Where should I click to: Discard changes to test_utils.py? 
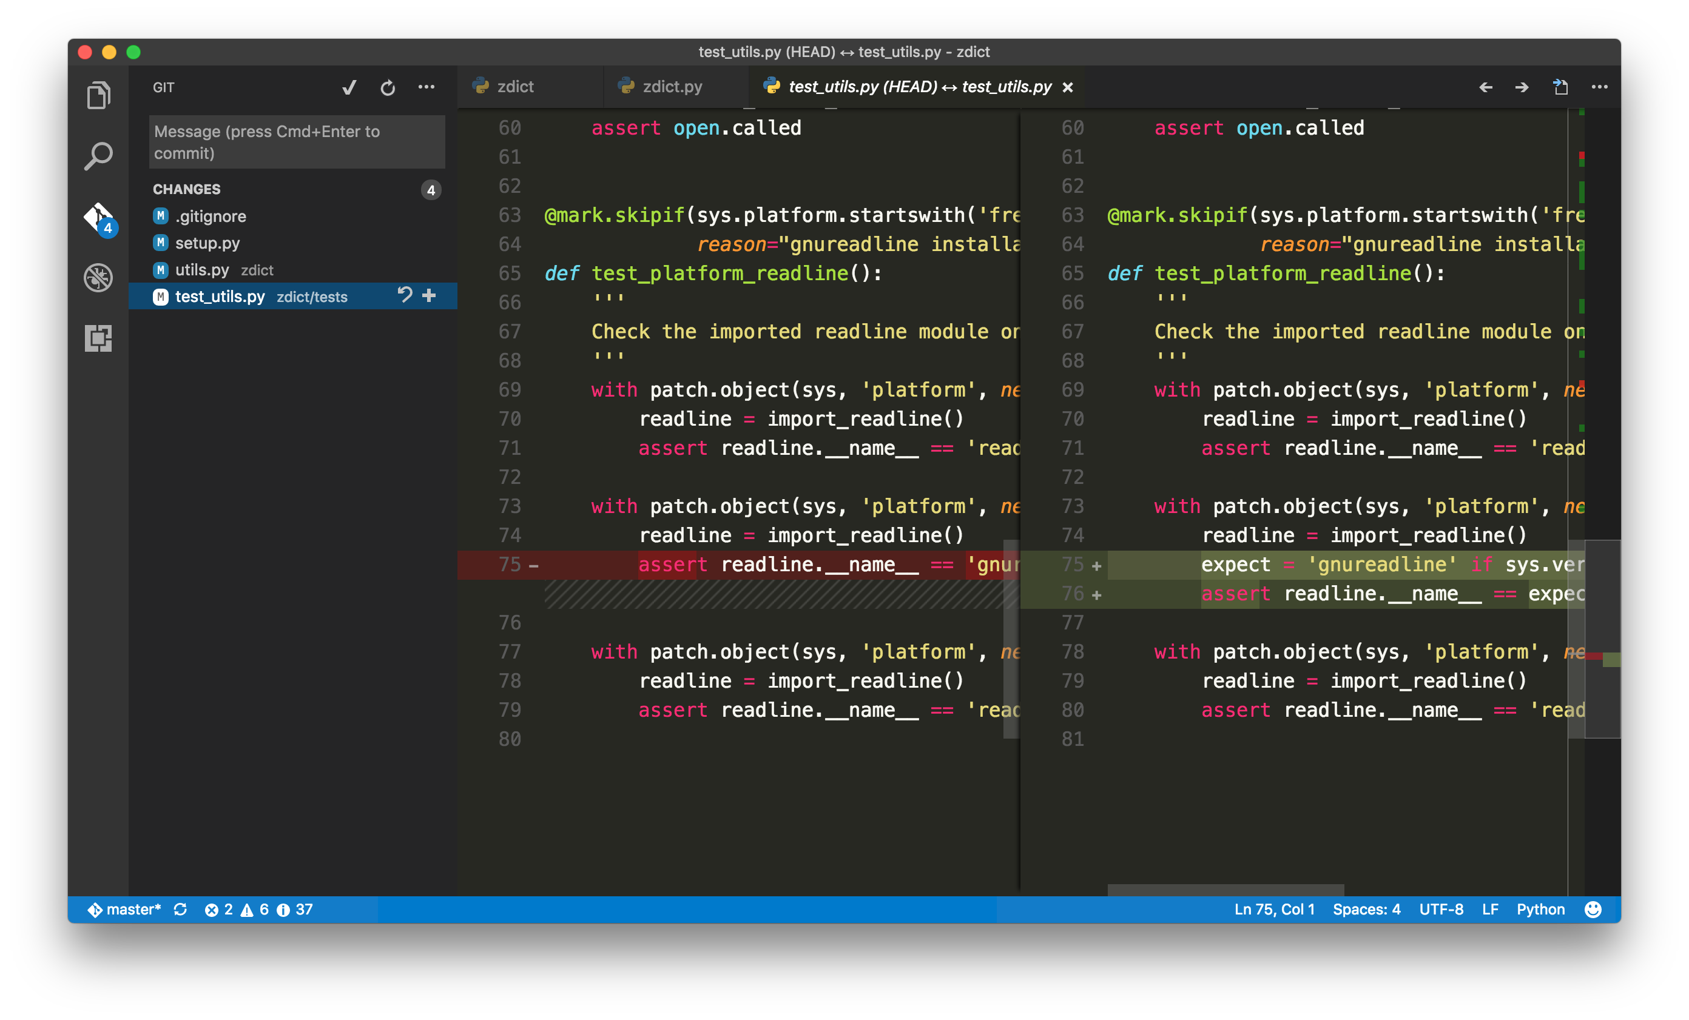(405, 295)
